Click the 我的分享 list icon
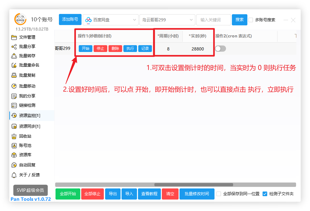The width and height of the screenshot is (310, 211). [14, 96]
